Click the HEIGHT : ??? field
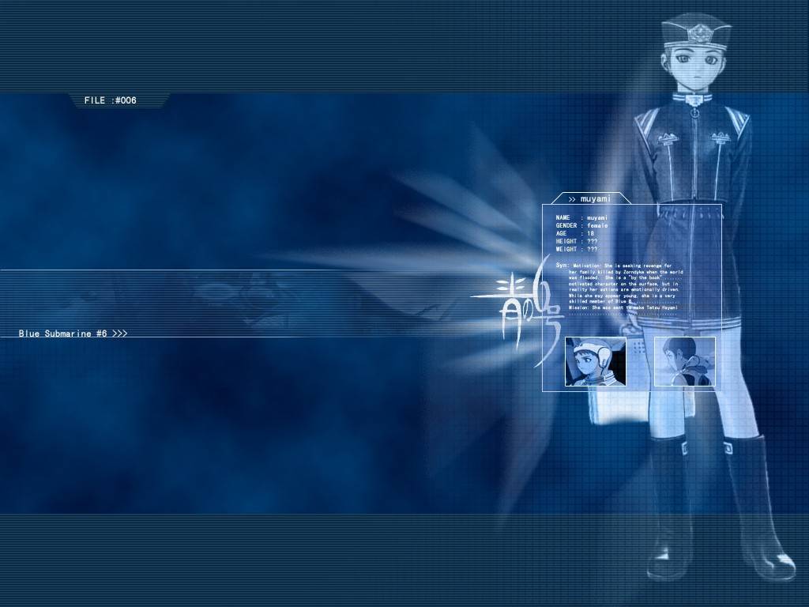The width and height of the screenshot is (809, 607). pos(576,241)
